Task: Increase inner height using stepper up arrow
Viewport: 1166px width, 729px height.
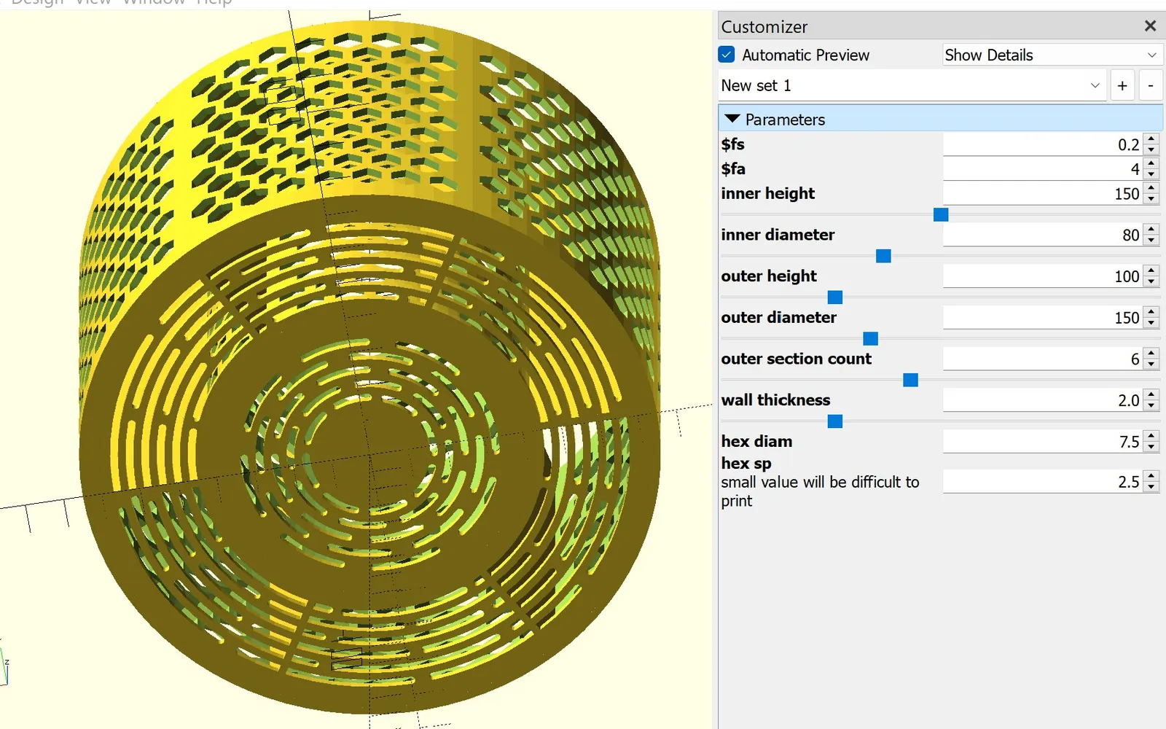Action: click(1151, 189)
